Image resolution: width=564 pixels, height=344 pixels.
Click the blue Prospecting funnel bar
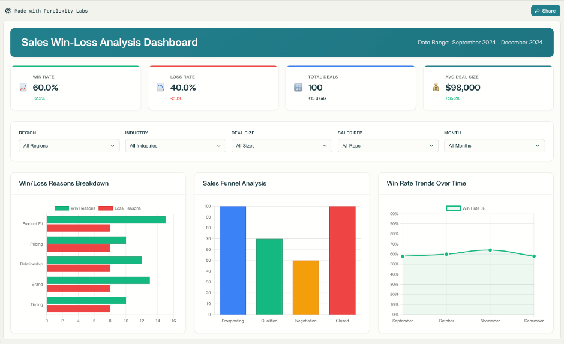233,260
